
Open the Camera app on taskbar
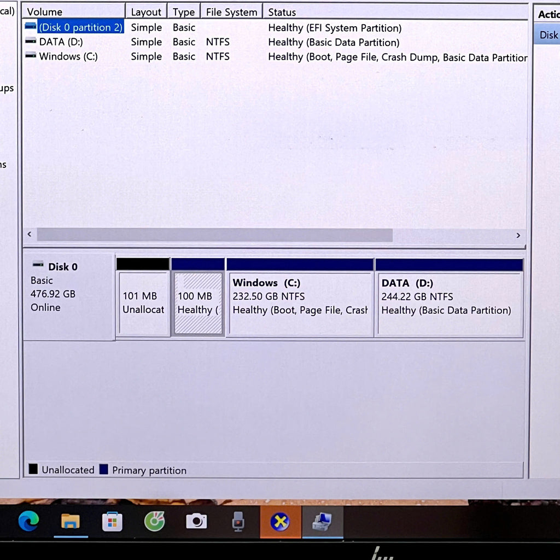[196, 521]
